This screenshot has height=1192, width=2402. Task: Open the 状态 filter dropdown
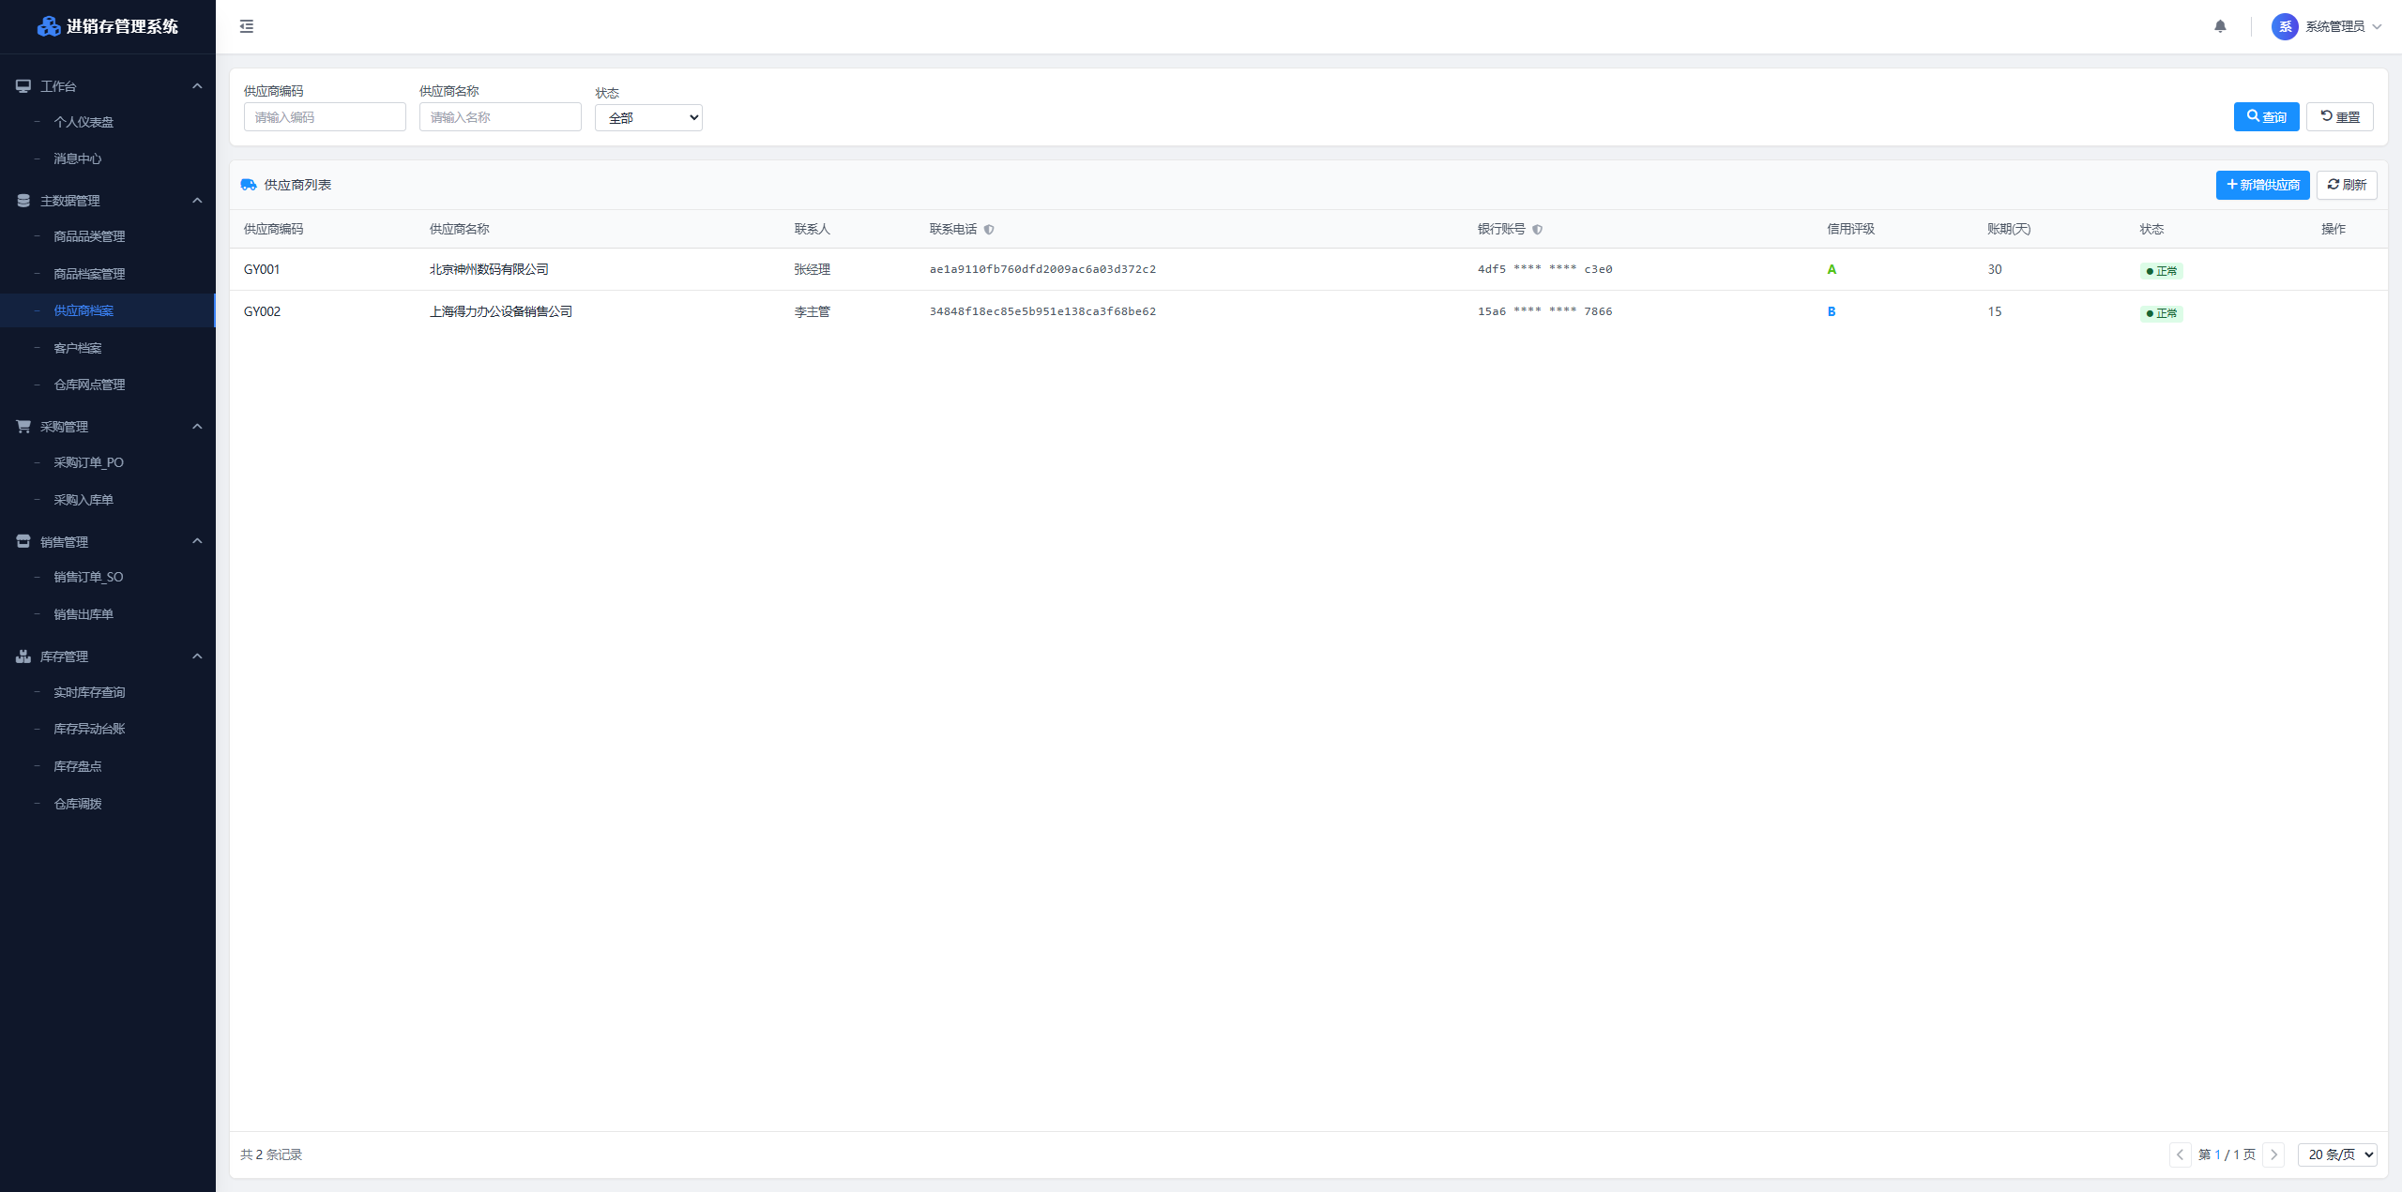[x=648, y=118]
